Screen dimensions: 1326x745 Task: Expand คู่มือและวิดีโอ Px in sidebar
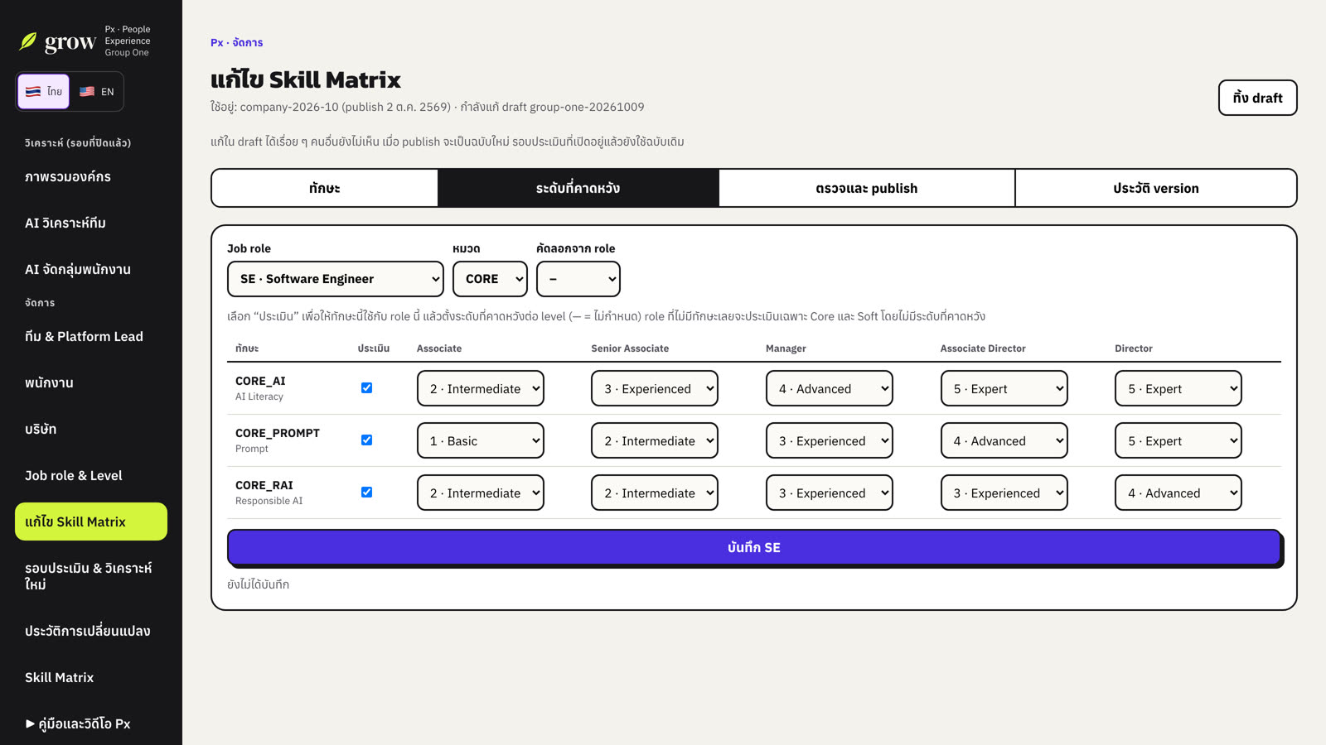(91, 723)
